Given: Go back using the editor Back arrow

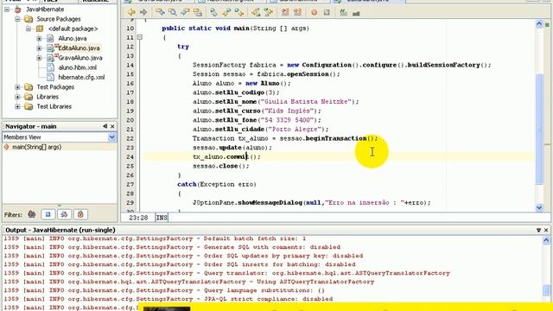Looking at the screenshot, I should click(131, 12).
